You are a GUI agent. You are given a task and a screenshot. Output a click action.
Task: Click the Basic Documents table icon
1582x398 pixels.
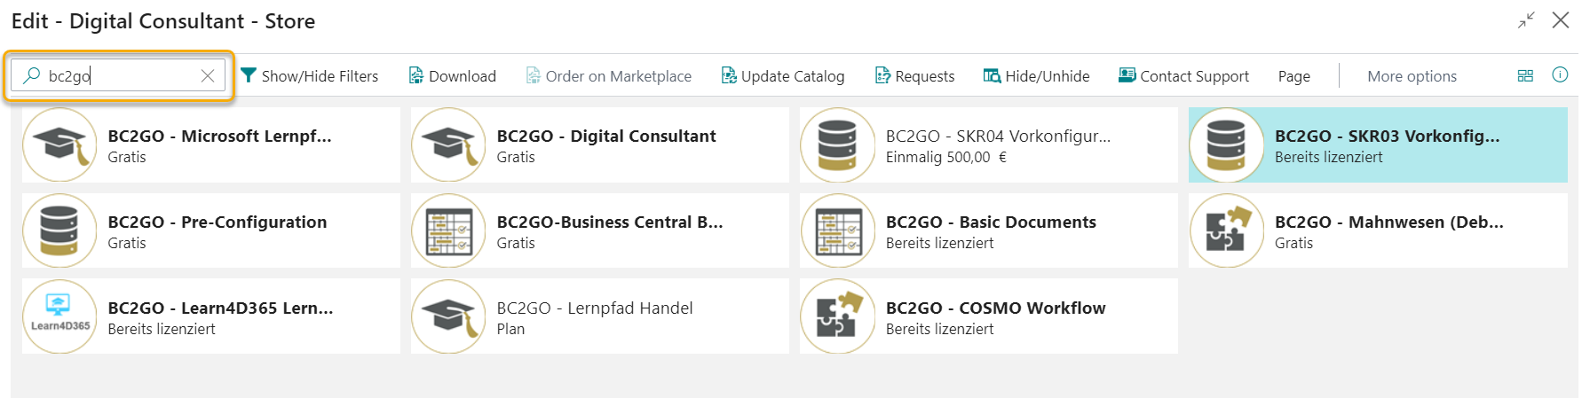coord(837,230)
